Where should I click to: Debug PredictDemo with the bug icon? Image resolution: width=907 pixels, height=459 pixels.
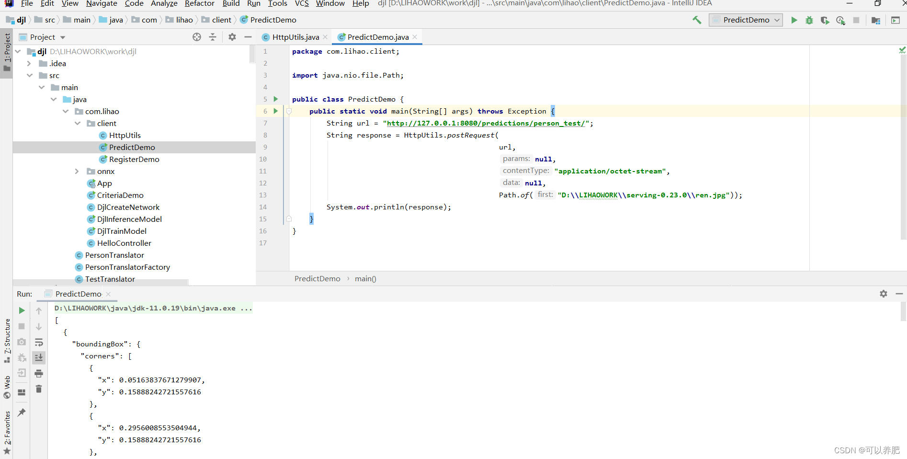pyautogui.click(x=809, y=20)
